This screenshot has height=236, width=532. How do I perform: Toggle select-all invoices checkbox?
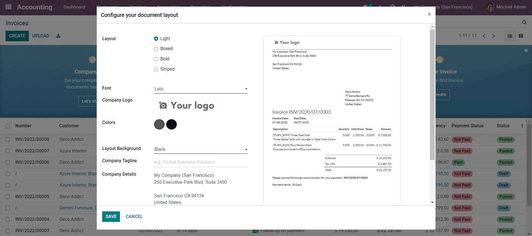[x=8, y=126]
